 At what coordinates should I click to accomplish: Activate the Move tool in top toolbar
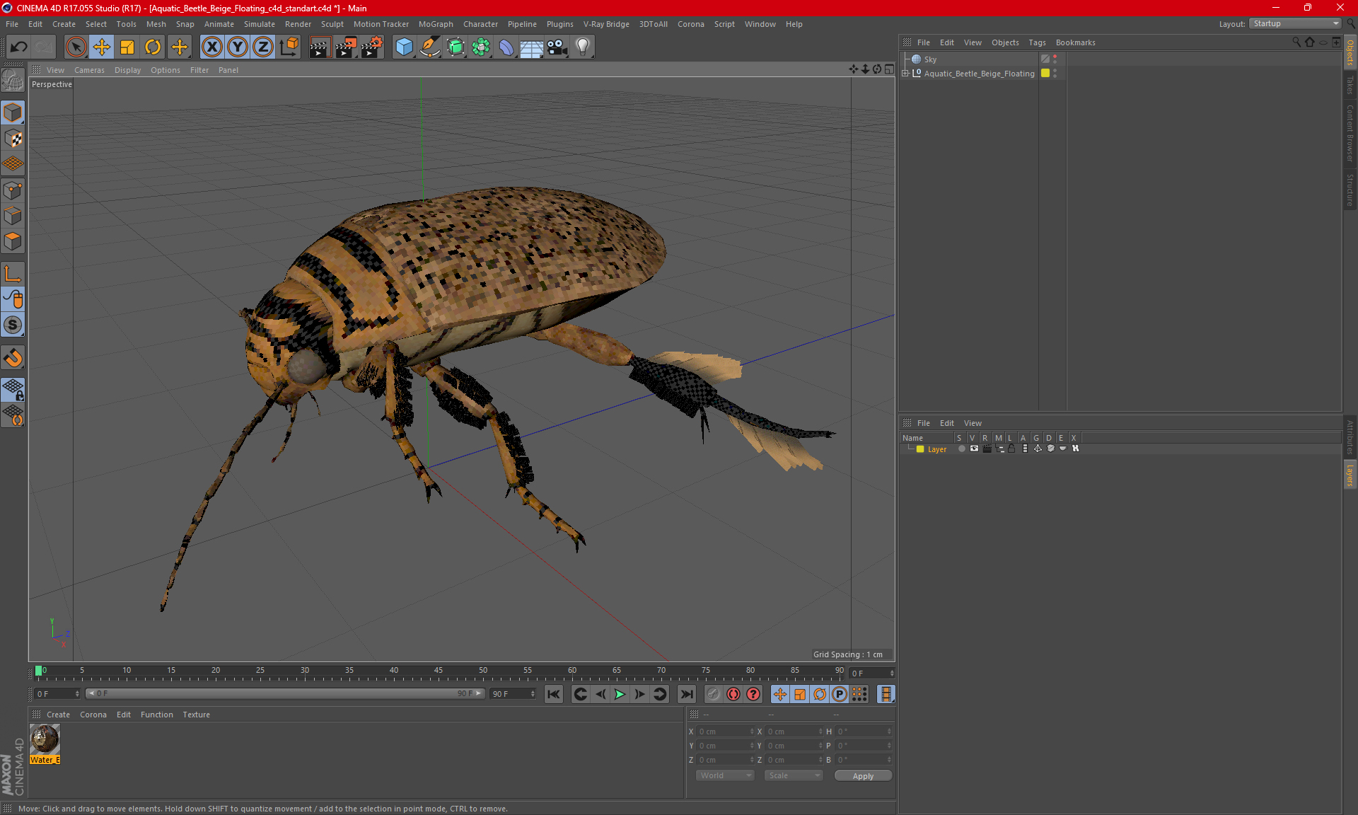102,47
